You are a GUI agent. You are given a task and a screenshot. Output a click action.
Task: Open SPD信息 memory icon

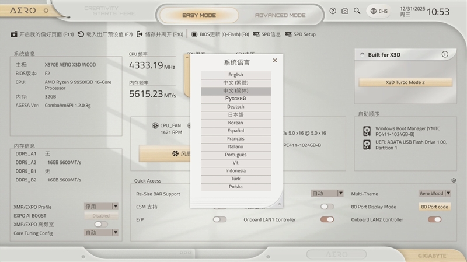tap(256, 34)
